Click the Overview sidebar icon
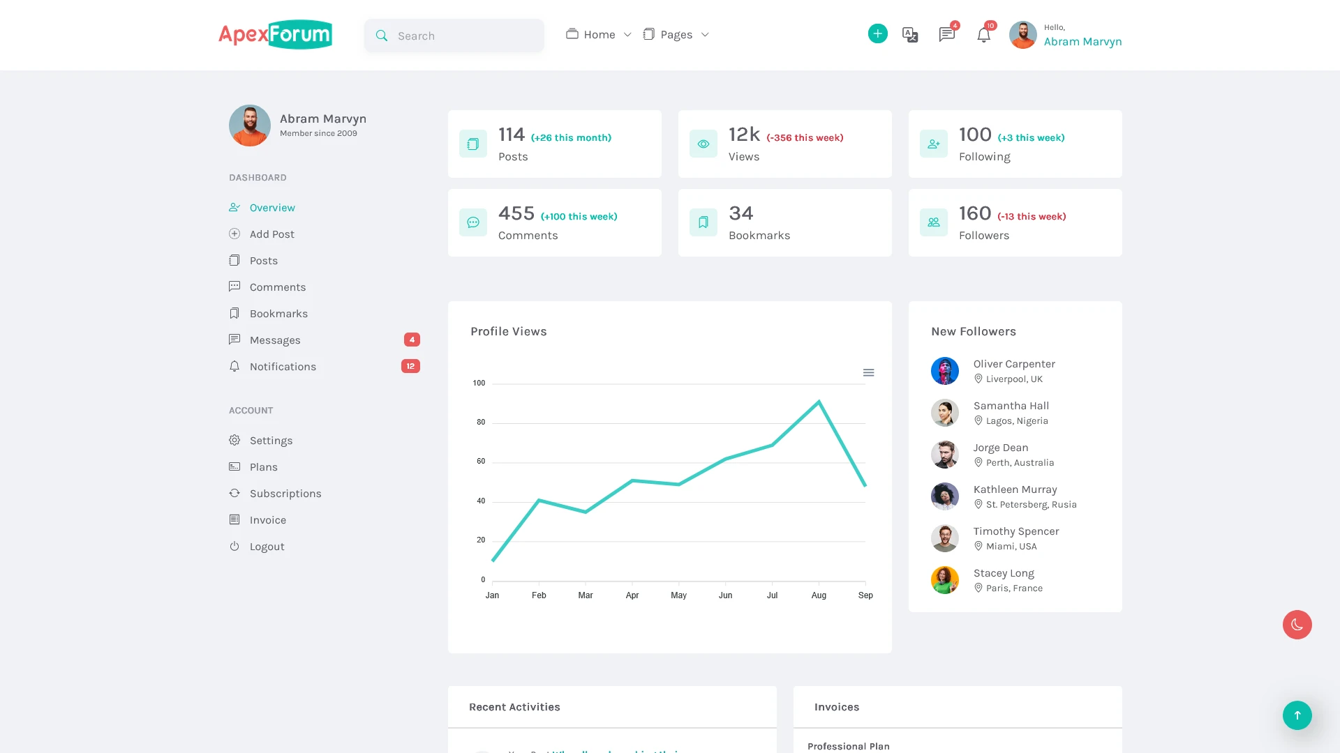This screenshot has width=1340, height=753. pyautogui.click(x=234, y=207)
